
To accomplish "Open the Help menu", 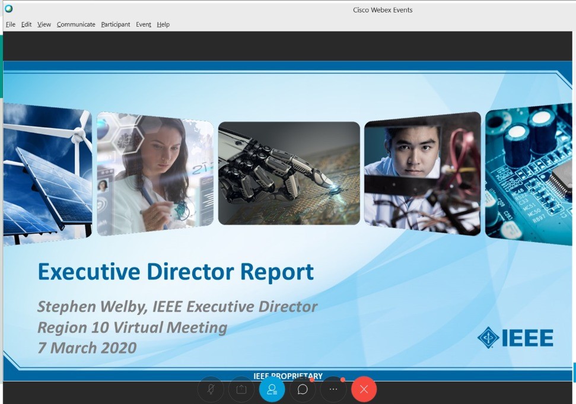I will 163,24.
